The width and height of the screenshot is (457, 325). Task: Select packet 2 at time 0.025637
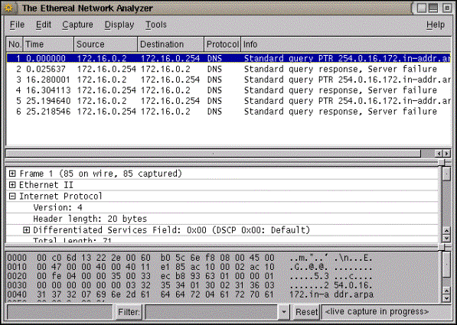click(x=228, y=69)
